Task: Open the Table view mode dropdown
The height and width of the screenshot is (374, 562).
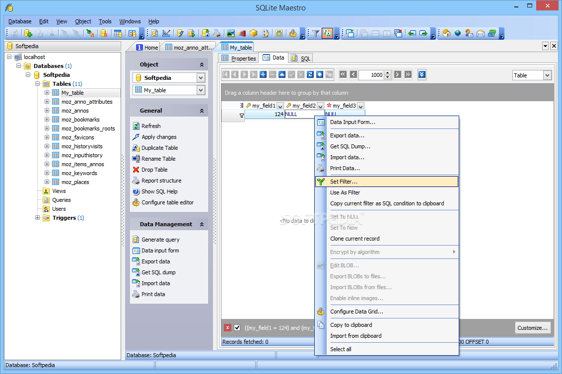Action: coord(547,75)
